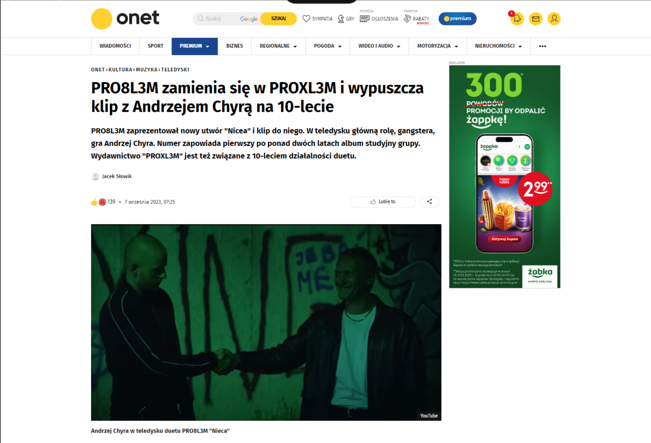Open the Rabaty discount tag icon

(x=407, y=19)
